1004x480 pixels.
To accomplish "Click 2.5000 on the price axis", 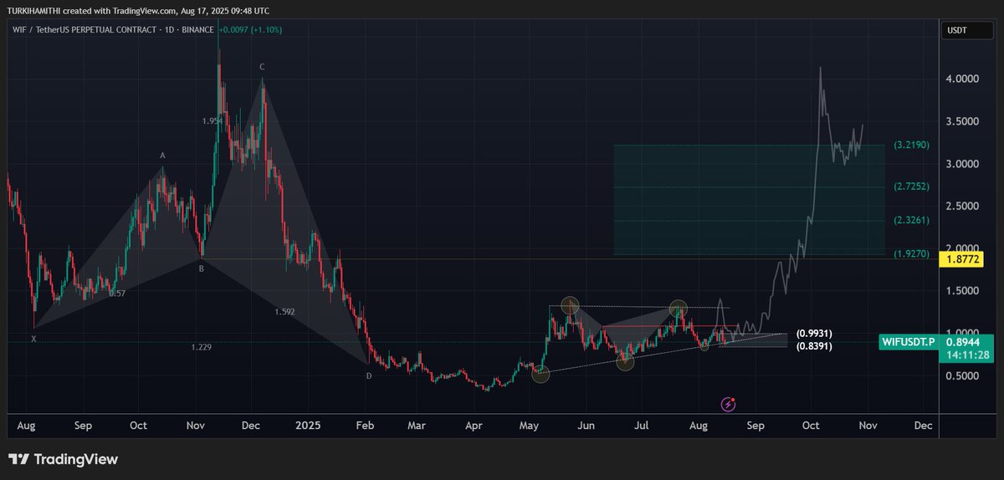I will pyautogui.click(x=962, y=206).
